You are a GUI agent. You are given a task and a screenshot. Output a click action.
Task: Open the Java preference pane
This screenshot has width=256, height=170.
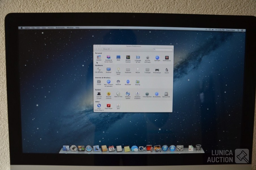(118, 107)
